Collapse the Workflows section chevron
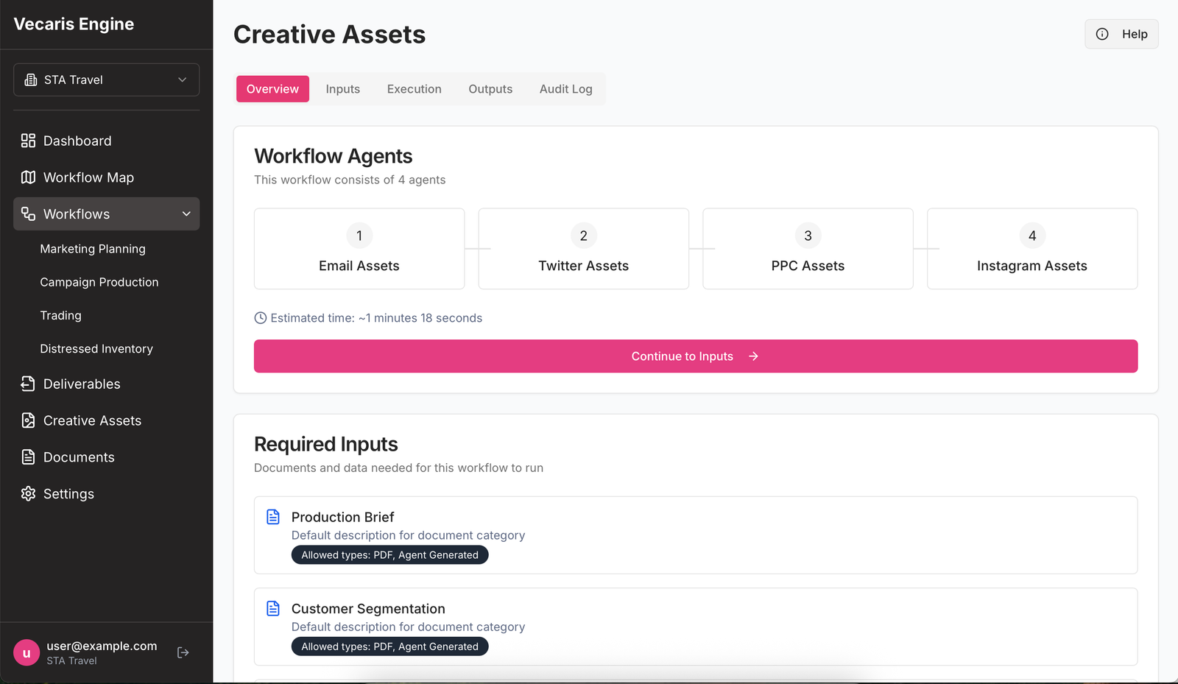The image size is (1178, 684). tap(186, 214)
